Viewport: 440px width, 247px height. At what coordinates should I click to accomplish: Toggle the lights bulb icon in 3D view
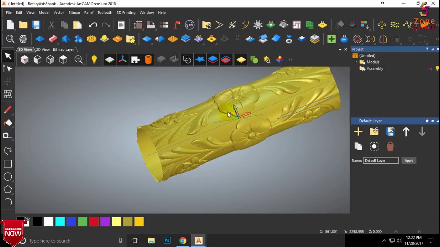coord(94,60)
